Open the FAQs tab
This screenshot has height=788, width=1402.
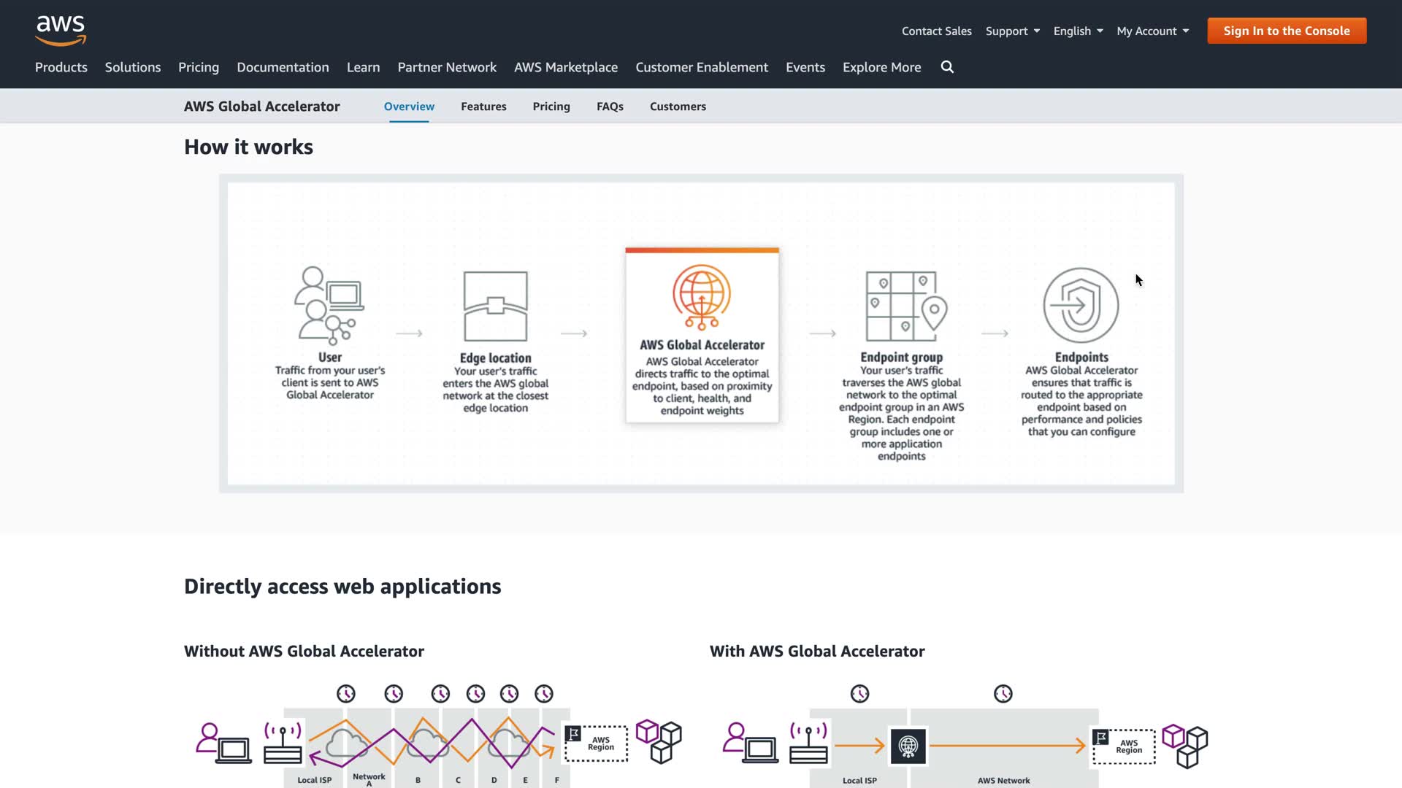pyautogui.click(x=610, y=107)
